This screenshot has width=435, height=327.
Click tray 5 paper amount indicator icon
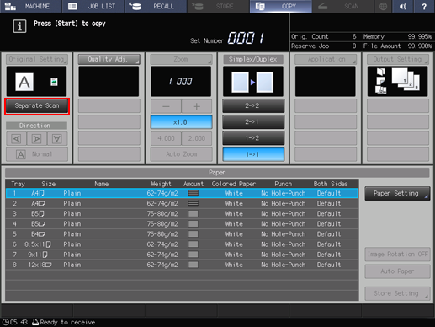coord(194,234)
